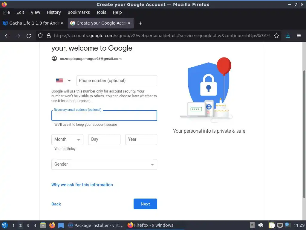The height and width of the screenshot is (230, 306).
Task: Click the blue Next button
Action: [145, 204]
